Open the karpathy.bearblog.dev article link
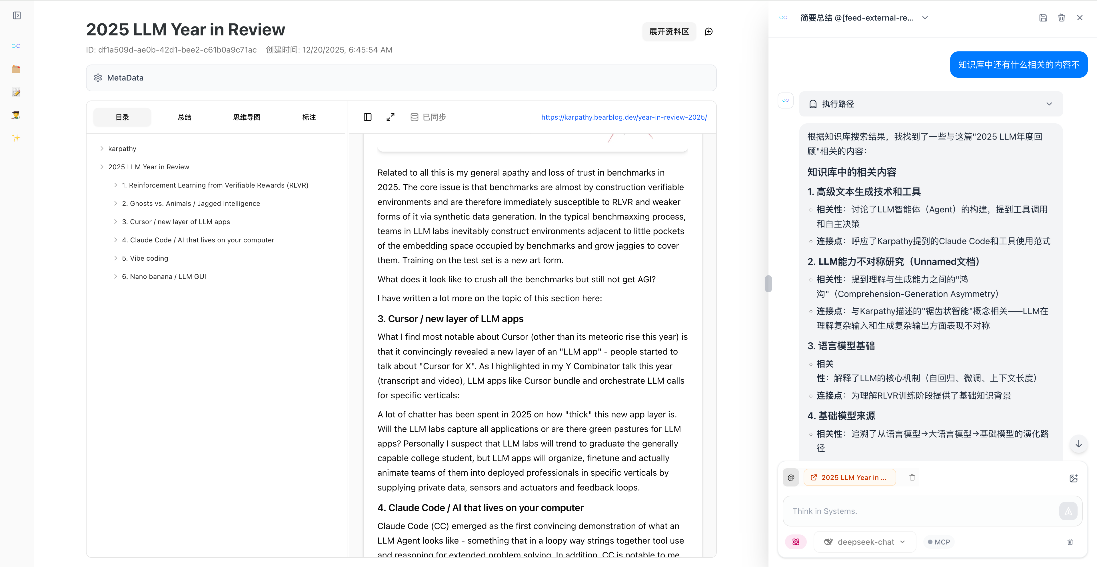The image size is (1097, 567). coord(624,117)
